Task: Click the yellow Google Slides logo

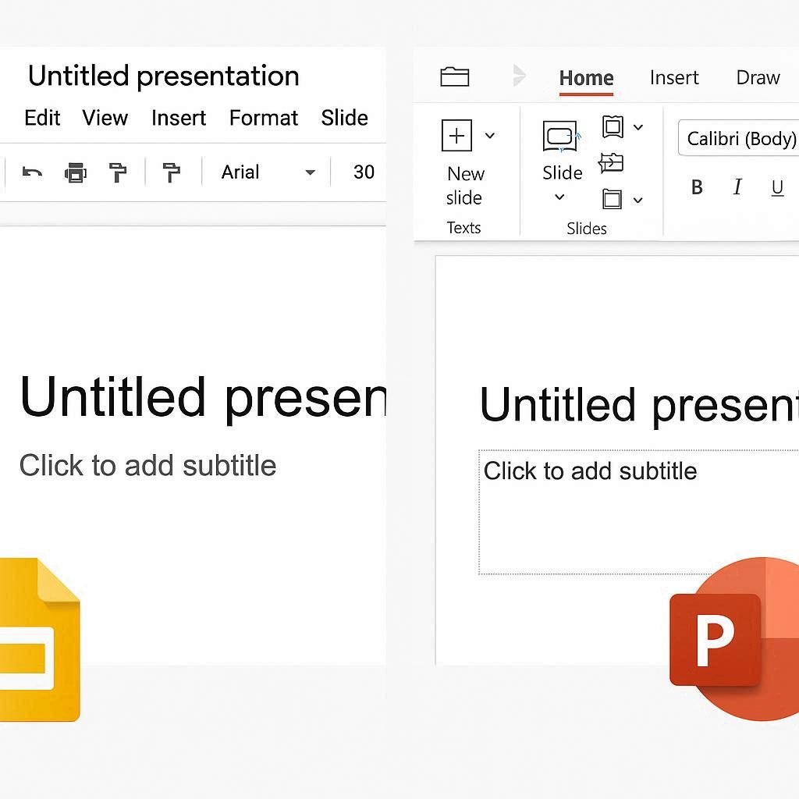Action: pyautogui.click(x=40, y=640)
